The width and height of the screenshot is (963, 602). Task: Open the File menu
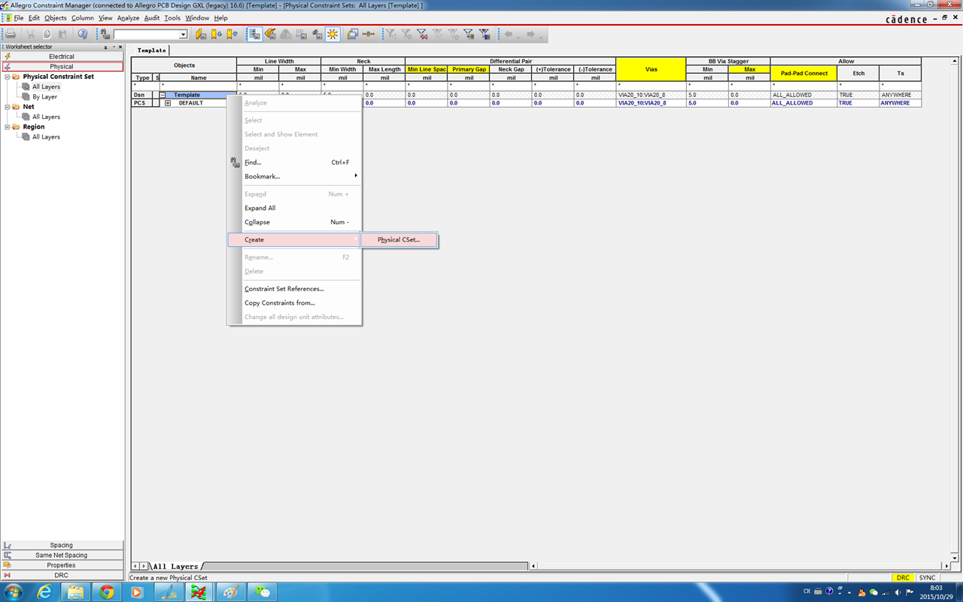click(18, 18)
